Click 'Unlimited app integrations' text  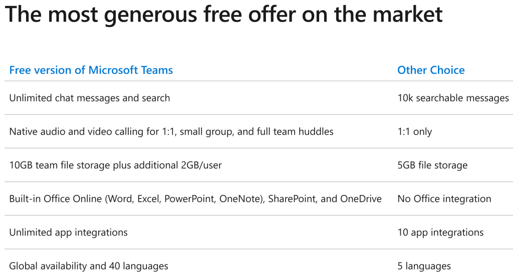68,232
